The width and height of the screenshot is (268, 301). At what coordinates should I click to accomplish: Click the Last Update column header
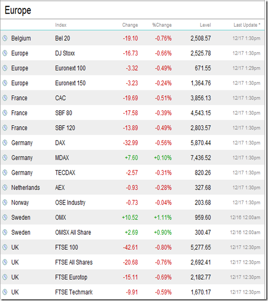[x=247, y=25]
